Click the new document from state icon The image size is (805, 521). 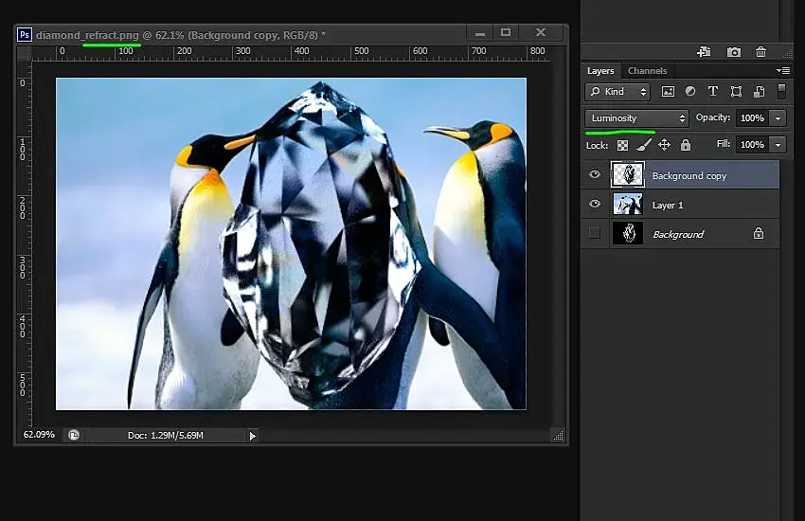point(704,52)
